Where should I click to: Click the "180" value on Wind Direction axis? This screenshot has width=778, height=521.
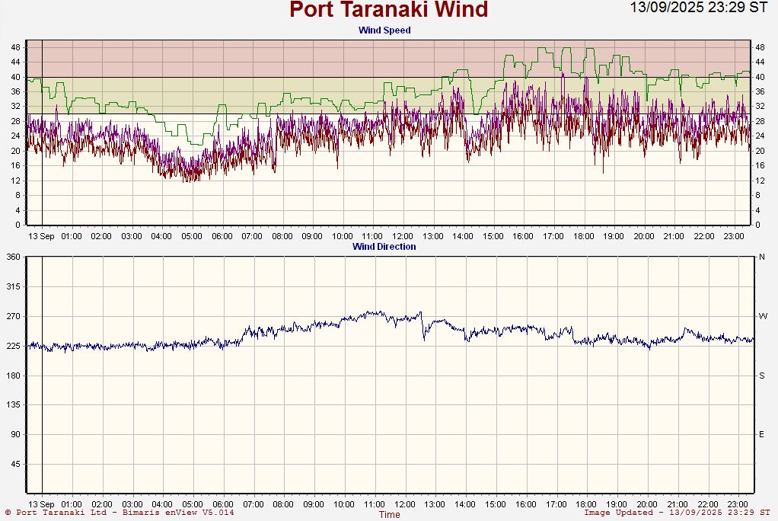tap(13, 376)
